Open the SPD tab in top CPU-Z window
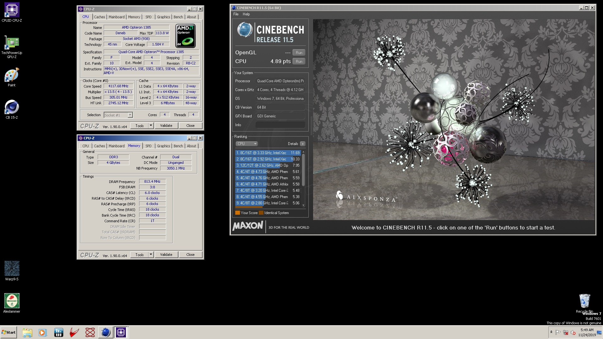This screenshot has height=339, width=603. (149, 17)
